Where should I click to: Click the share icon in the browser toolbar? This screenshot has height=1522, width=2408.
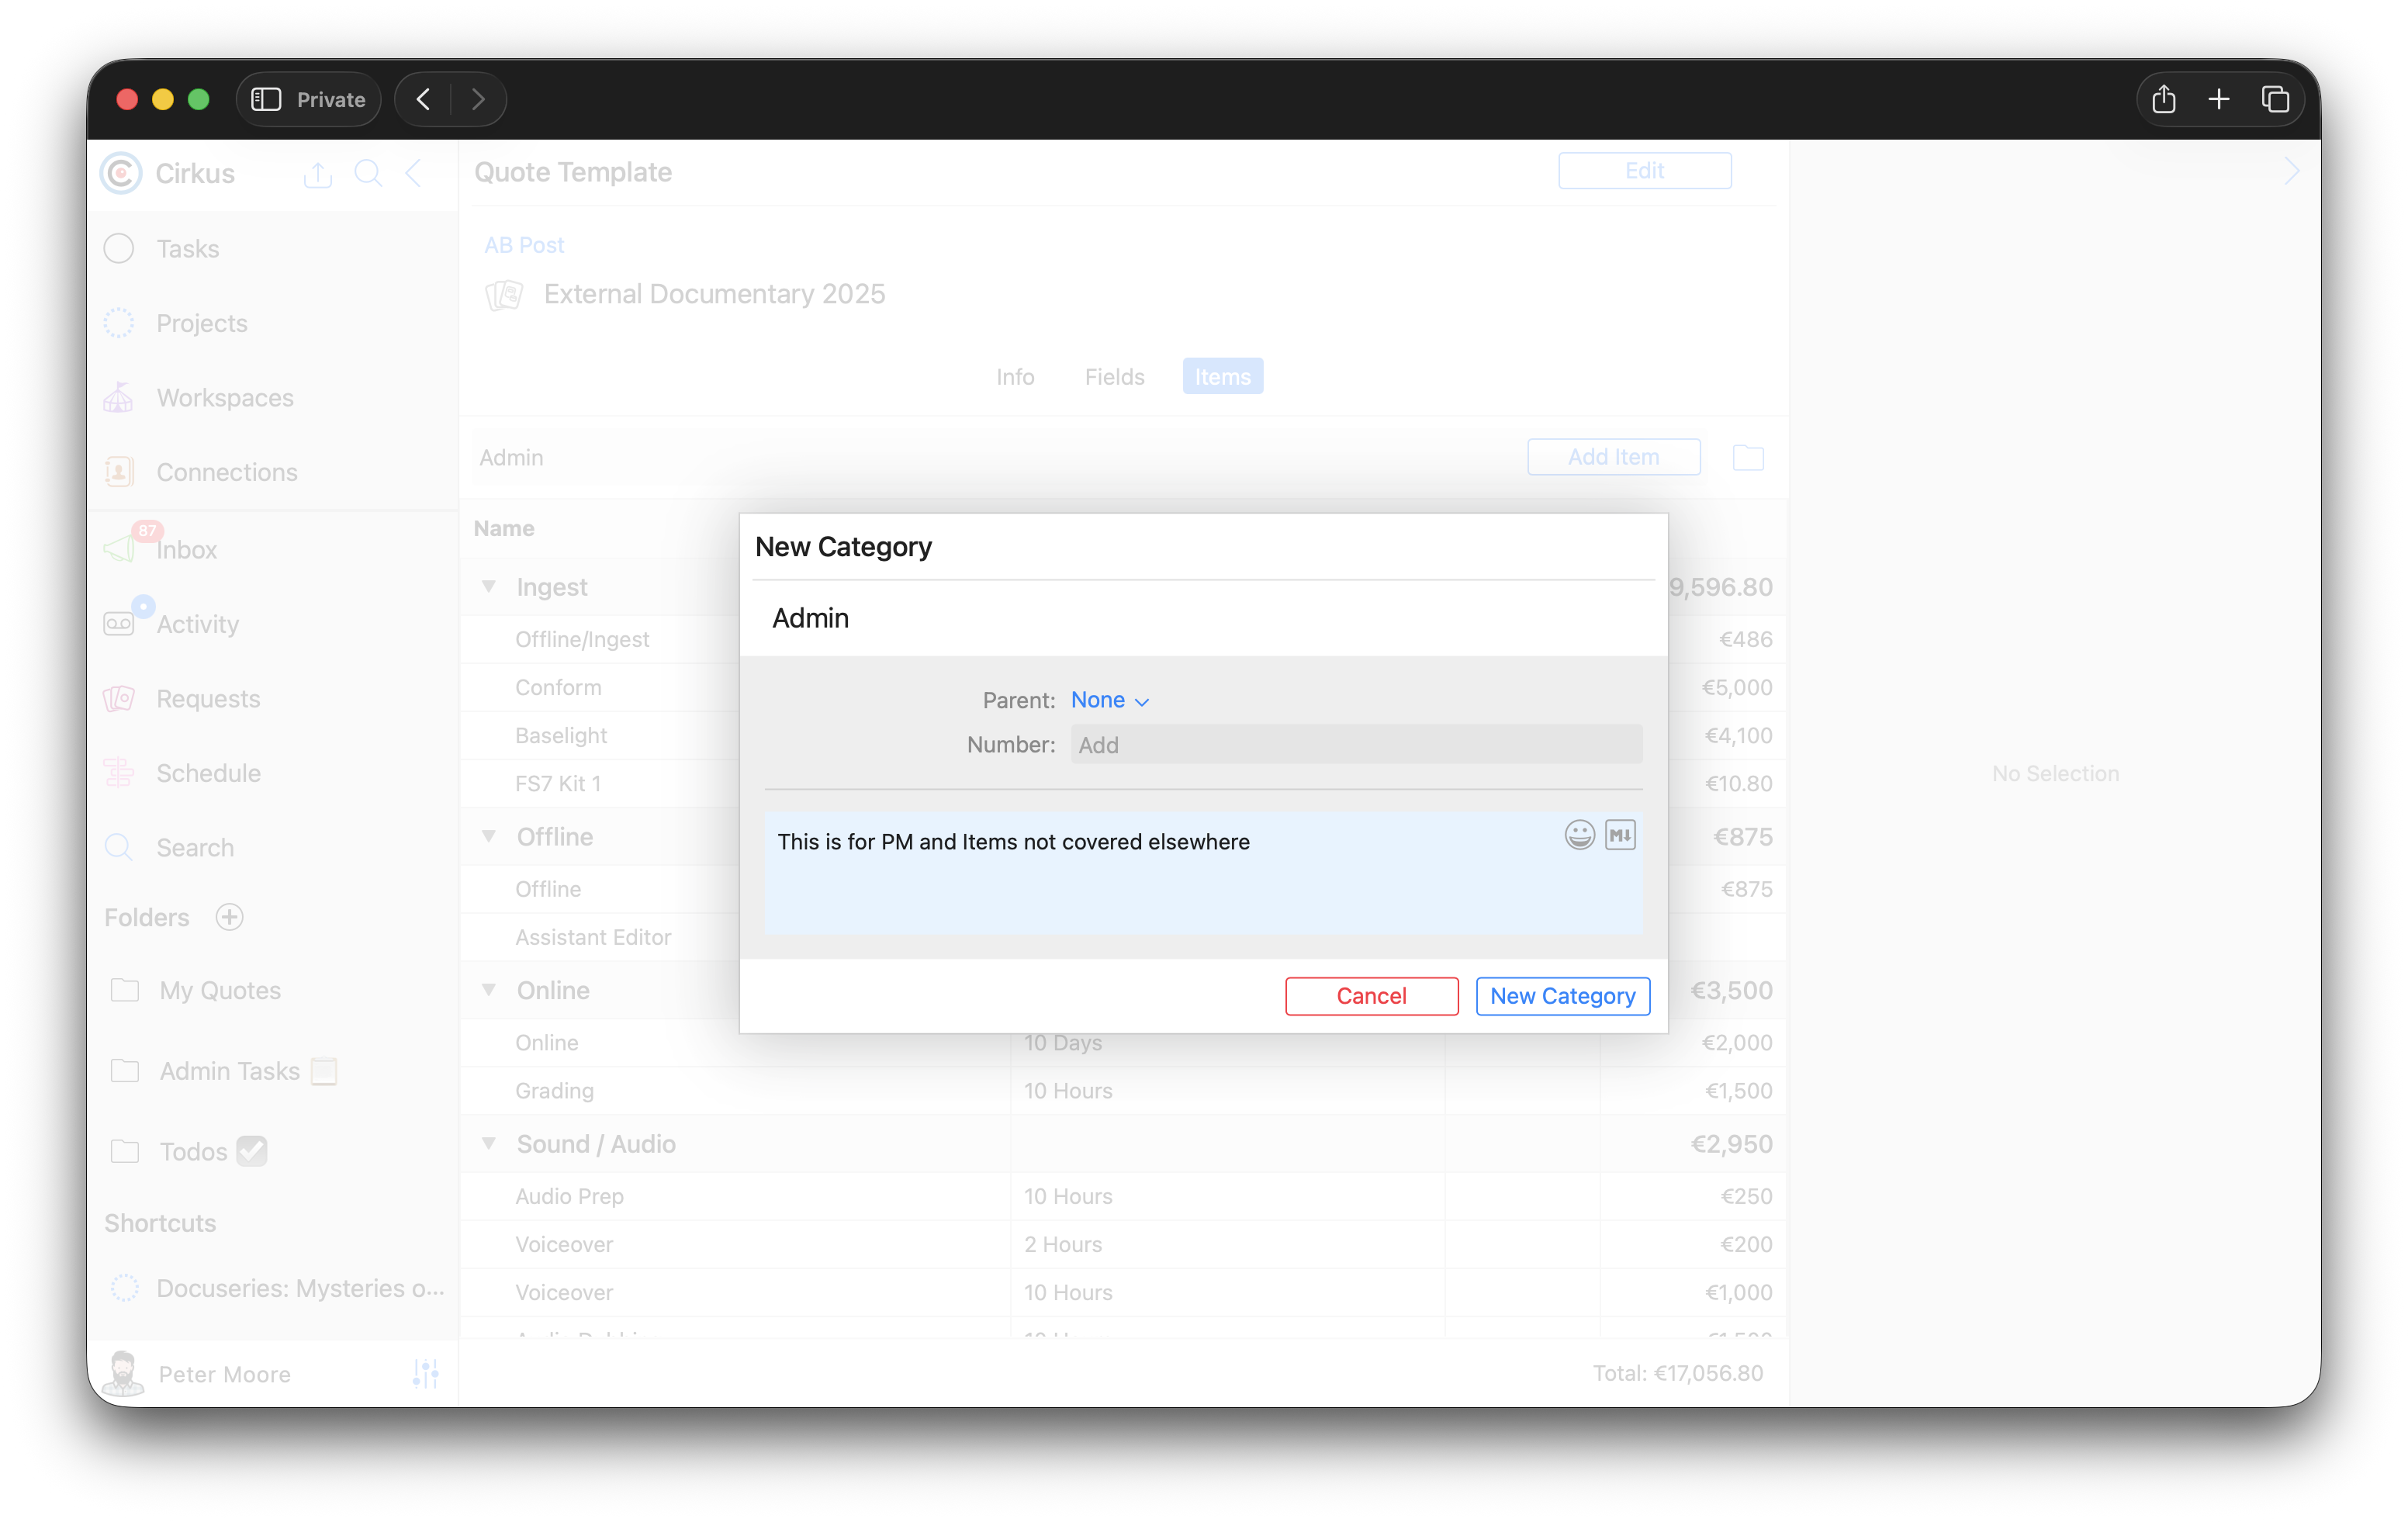(x=2163, y=99)
